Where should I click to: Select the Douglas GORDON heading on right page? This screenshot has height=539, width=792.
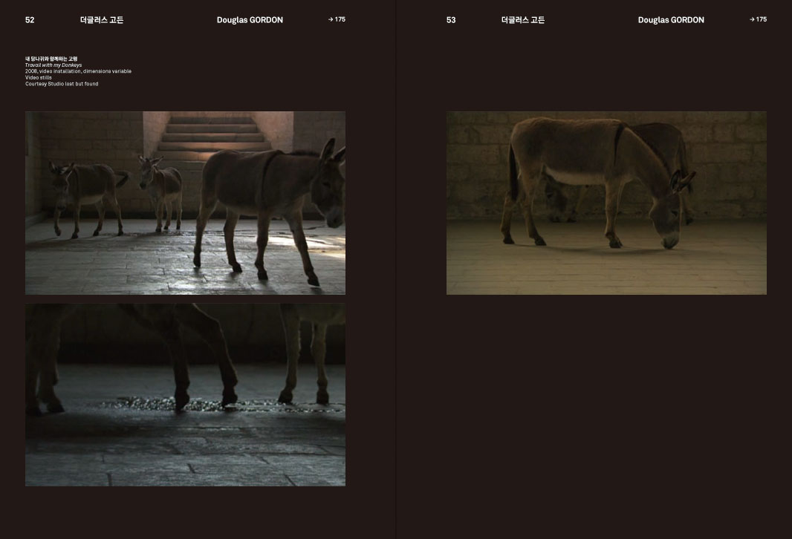click(671, 20)
